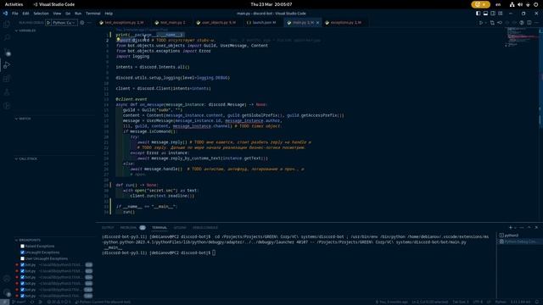Collapse the Call Stack section
The height and width of the screenshot is (305, 543).
tap(26, 158)
